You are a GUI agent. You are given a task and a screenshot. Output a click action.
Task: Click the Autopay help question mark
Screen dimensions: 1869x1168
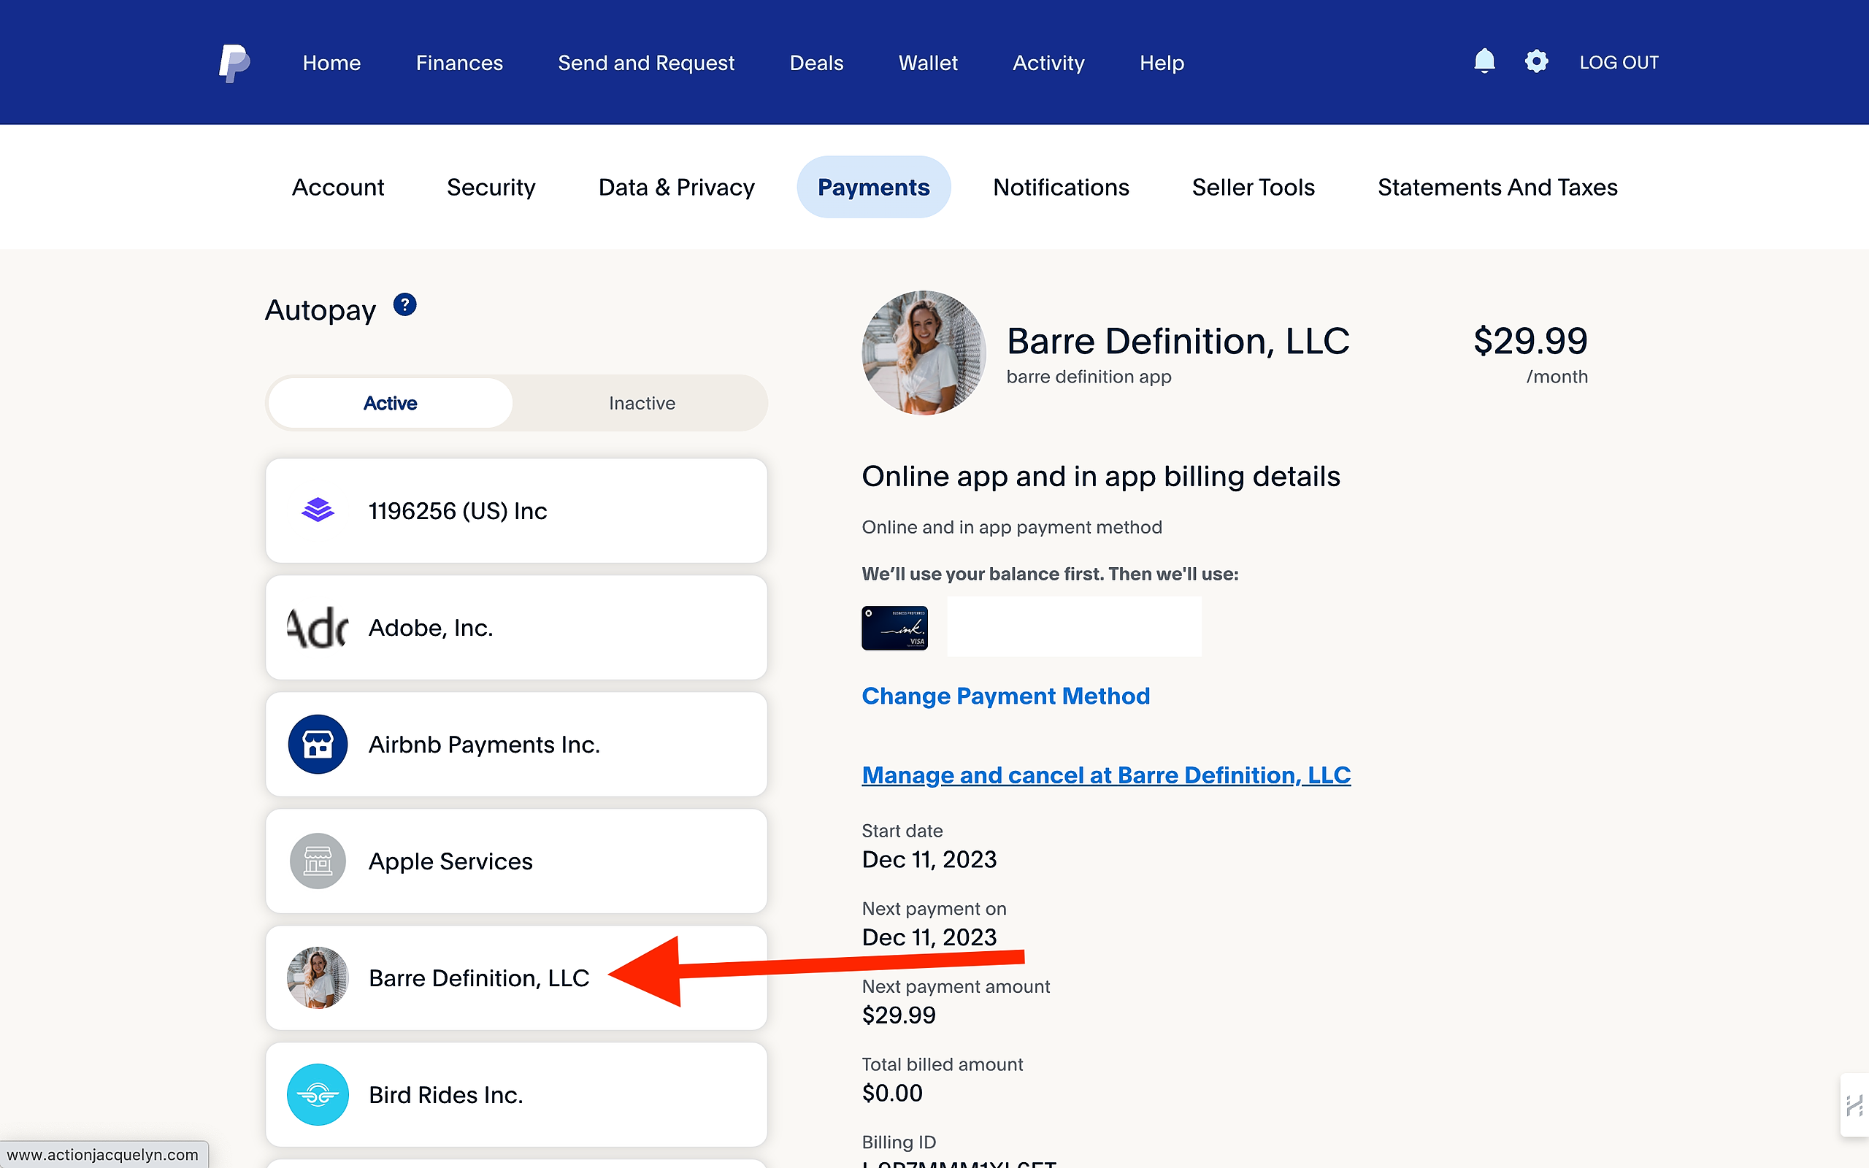(x=404, y=305)
